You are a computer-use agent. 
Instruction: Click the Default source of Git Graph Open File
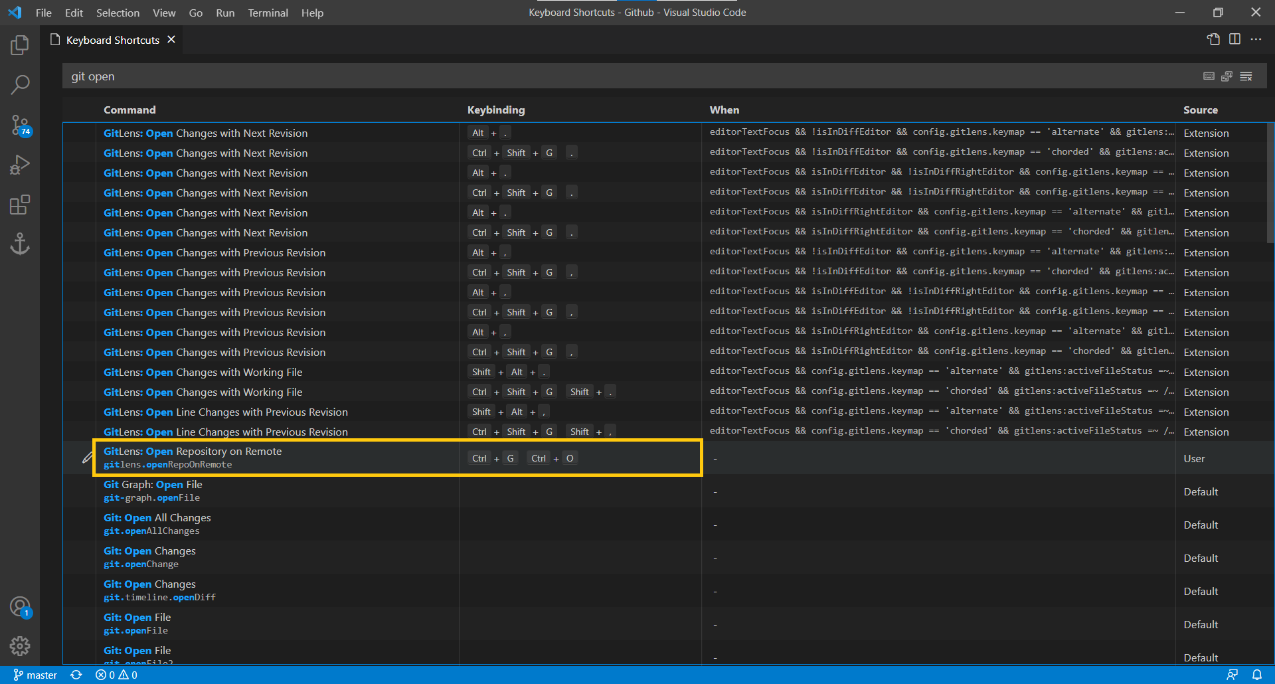point(1201,491)
